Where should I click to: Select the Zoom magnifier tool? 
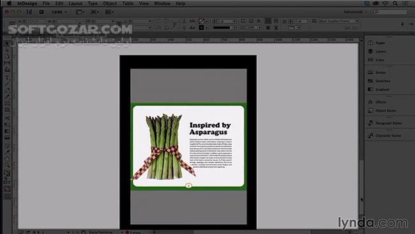[x=7, y=166]
